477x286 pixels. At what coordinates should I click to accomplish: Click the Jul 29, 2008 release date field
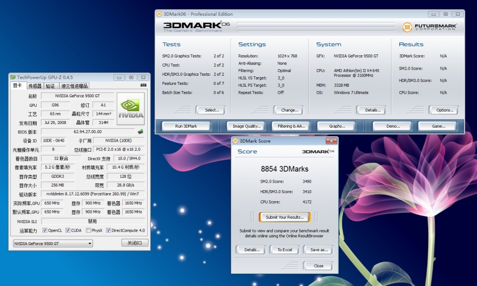[x=55, y=123]
